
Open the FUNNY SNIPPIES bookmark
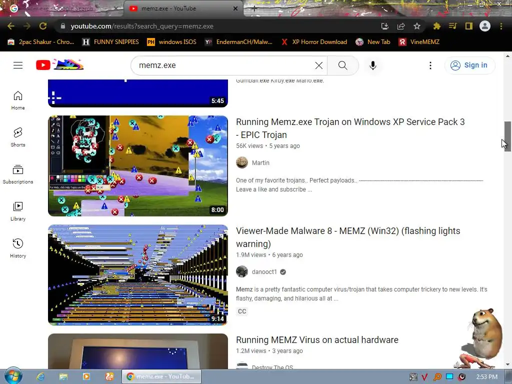[110, 42]
